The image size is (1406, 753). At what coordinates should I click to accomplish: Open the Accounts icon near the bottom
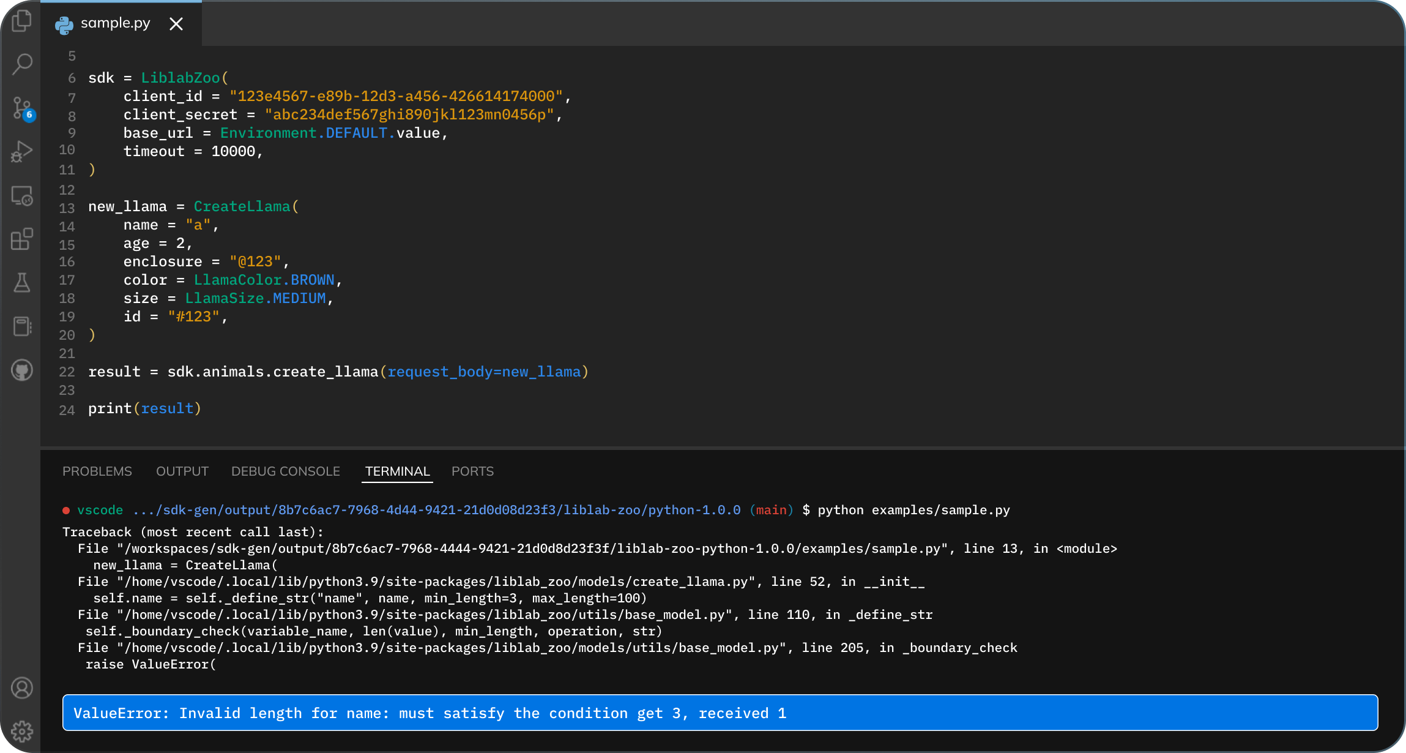(22, 688)
